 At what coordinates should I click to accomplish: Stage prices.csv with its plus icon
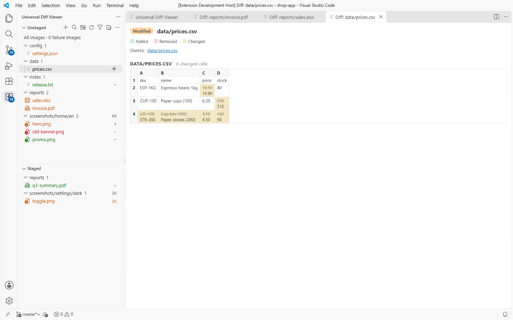114,69
